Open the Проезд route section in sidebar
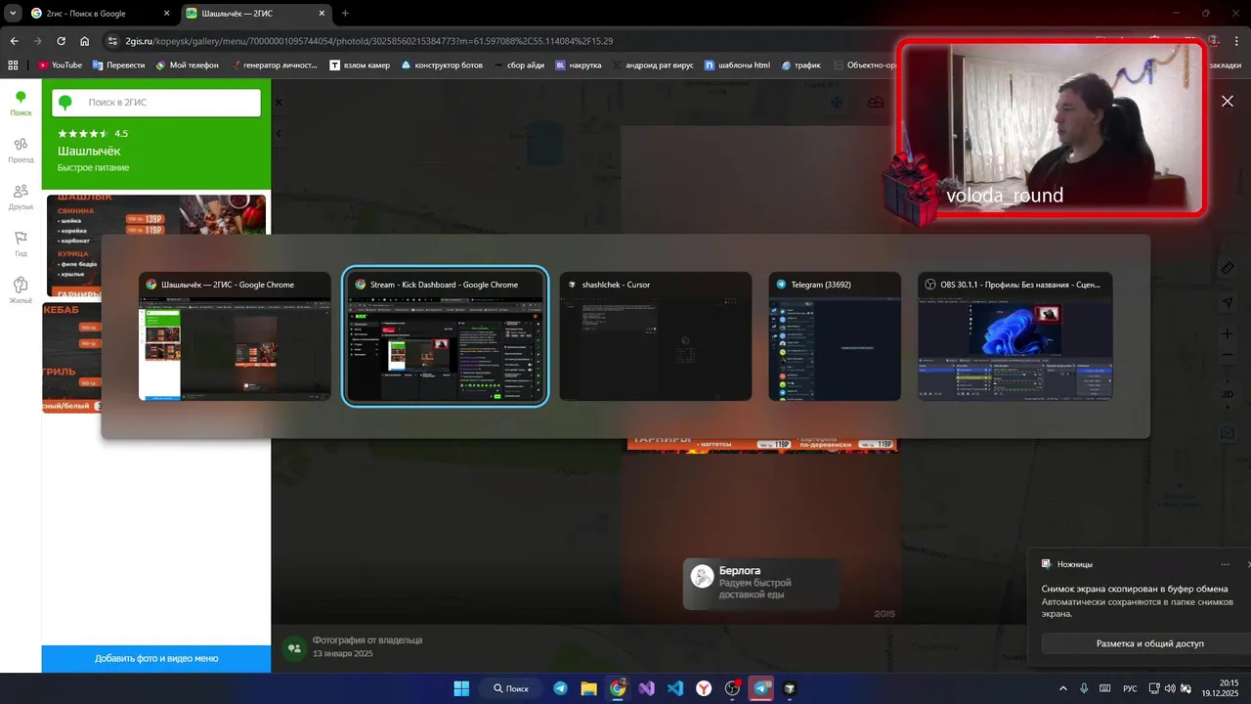1251x704 pixels. [x=21, y=150]
